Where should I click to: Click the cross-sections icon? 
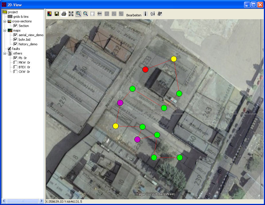9,21
